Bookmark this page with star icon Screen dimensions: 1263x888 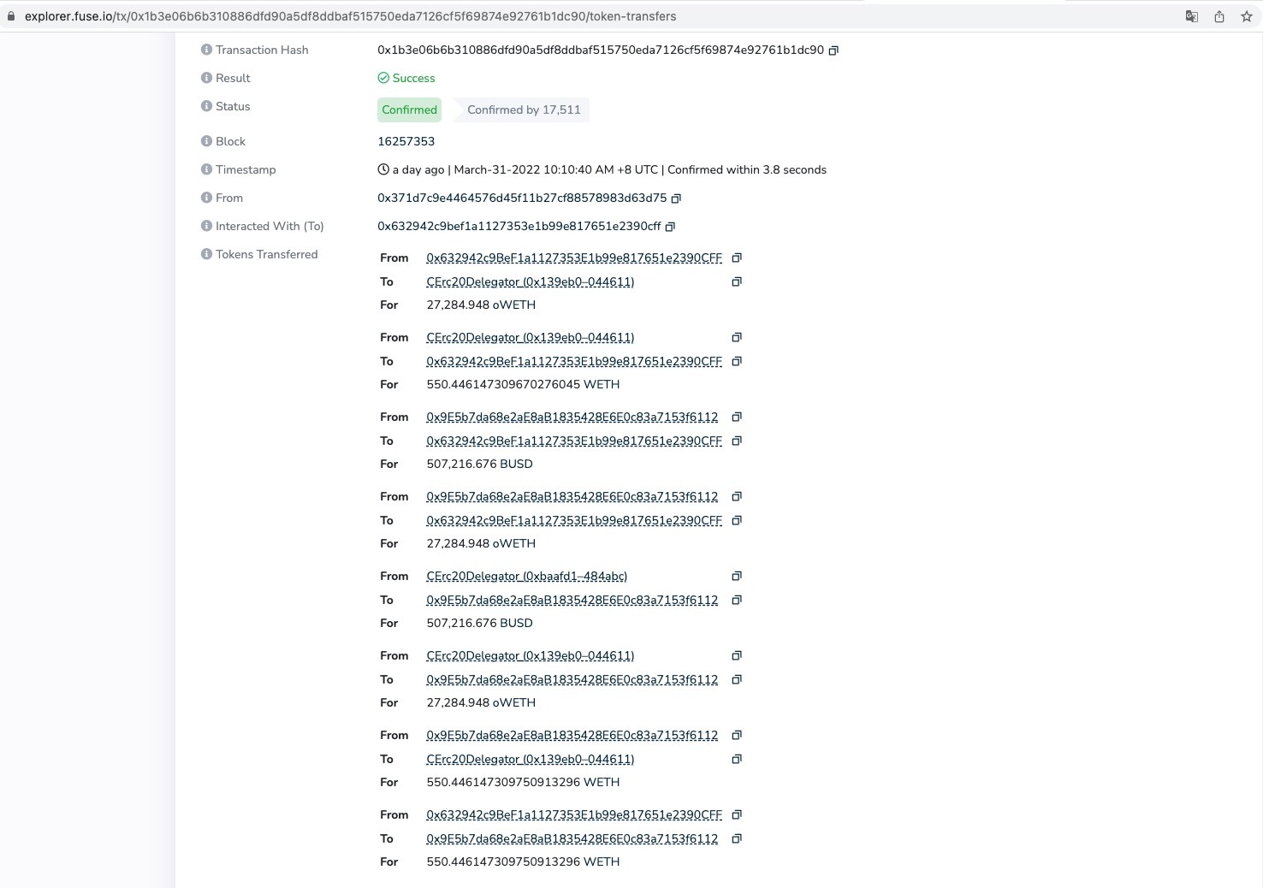[x=1246, y=16]
